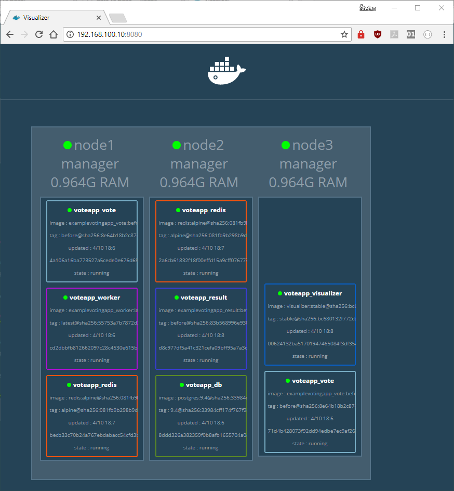This screenshot has width=454, height=491.
Task: Click the Docker whale logo
Action: click(226, 71)
